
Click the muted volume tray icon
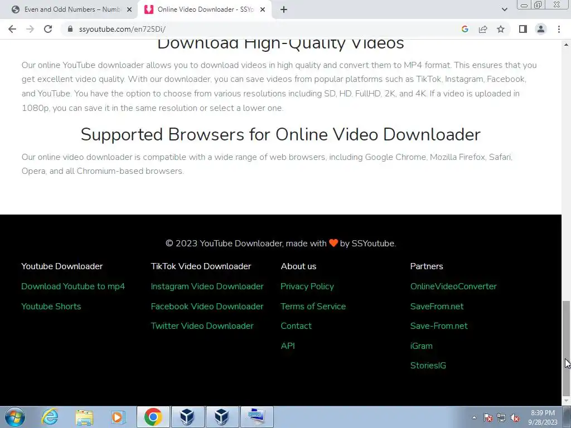point(515,417)
